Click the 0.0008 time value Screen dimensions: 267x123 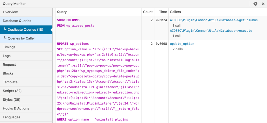tap(161, 44)
